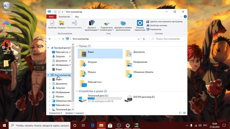Expand Документы under Этот компьютер

50,84
